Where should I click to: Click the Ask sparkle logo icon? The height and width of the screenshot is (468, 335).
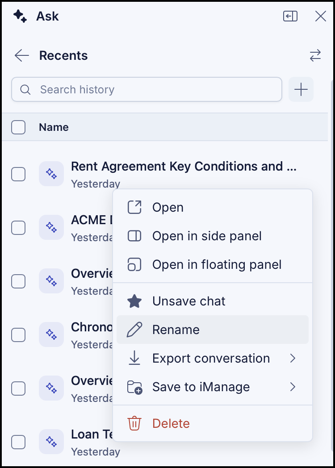coord(20,16)
